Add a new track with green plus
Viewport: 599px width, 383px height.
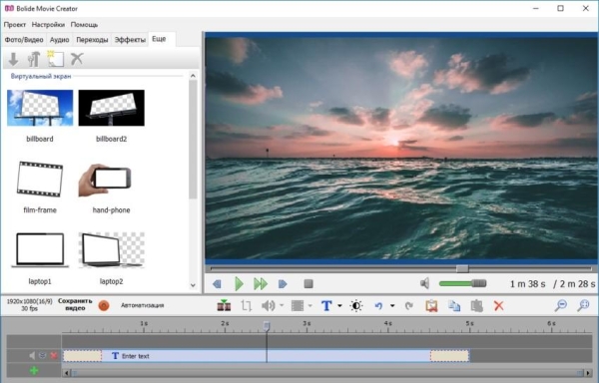coord(34,370)
